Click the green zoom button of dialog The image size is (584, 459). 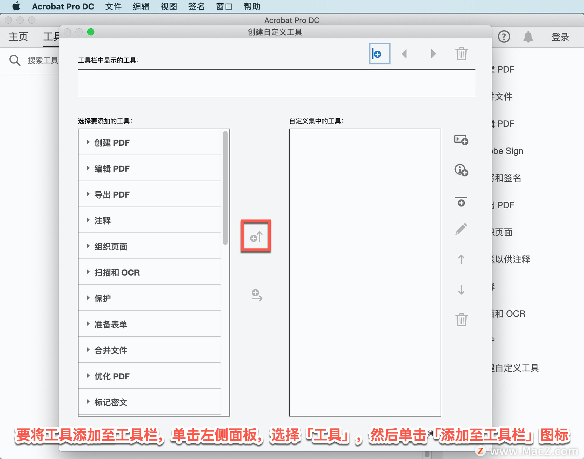tap(91, 32)
